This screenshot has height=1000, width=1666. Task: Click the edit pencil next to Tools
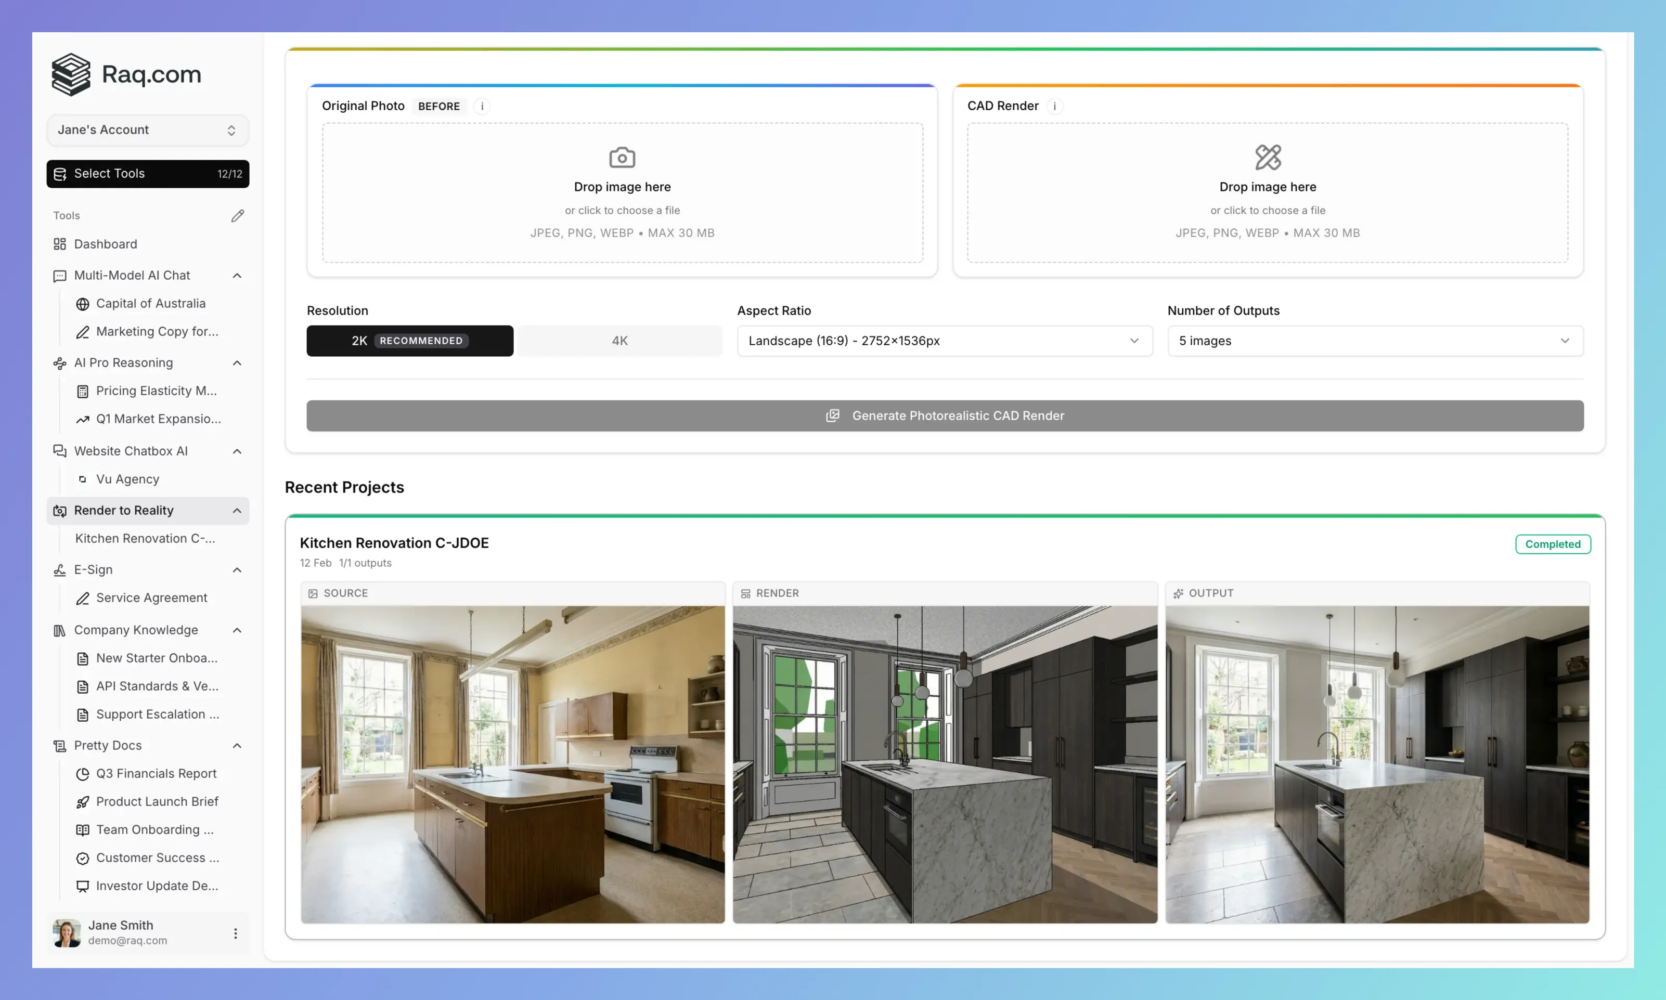[x=237, y=215]
